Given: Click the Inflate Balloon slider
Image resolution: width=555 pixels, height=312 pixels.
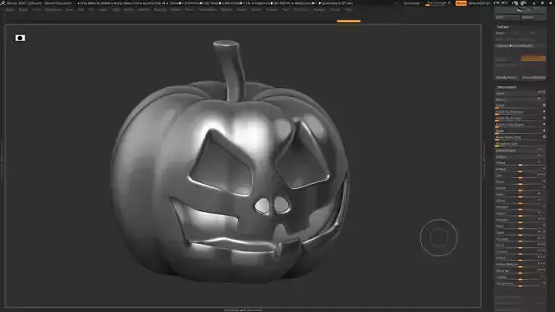Looking at the screenshot, I should point(520,264).
